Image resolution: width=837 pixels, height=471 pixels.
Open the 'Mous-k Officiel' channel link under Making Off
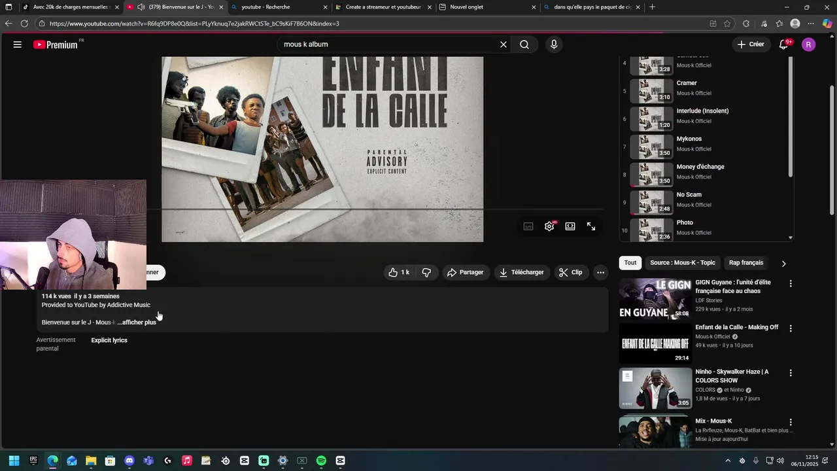713,337
